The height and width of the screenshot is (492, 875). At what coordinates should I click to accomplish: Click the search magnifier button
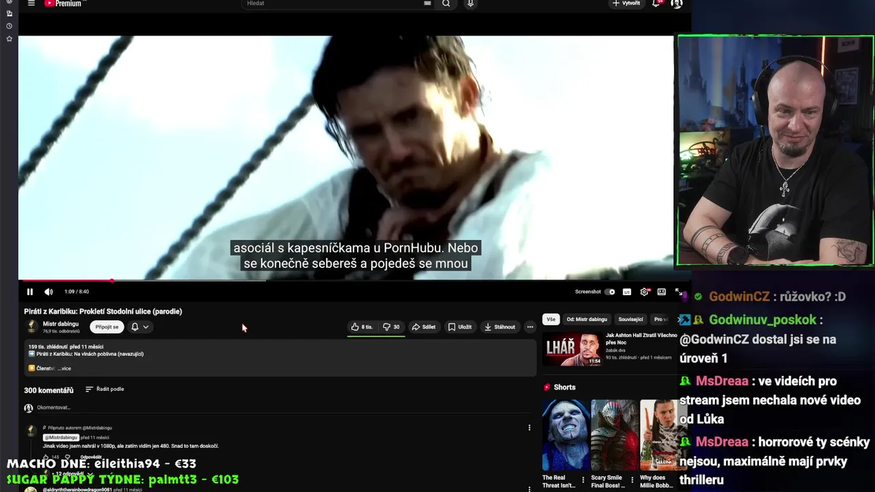446,3
